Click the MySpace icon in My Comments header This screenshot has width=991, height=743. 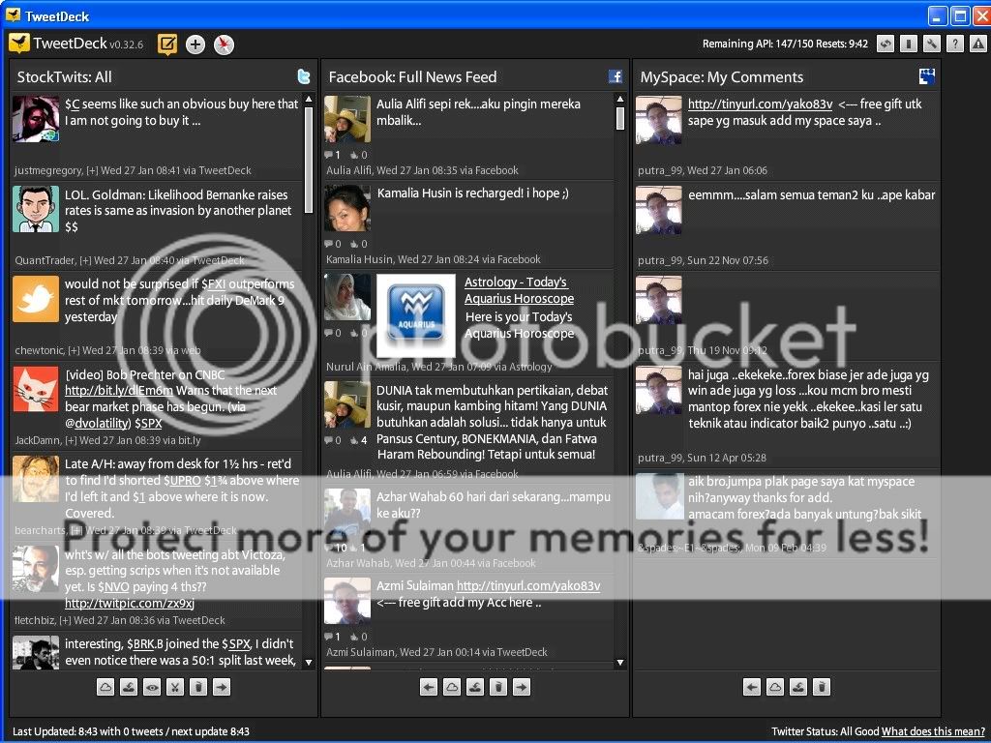click(927, 76)
